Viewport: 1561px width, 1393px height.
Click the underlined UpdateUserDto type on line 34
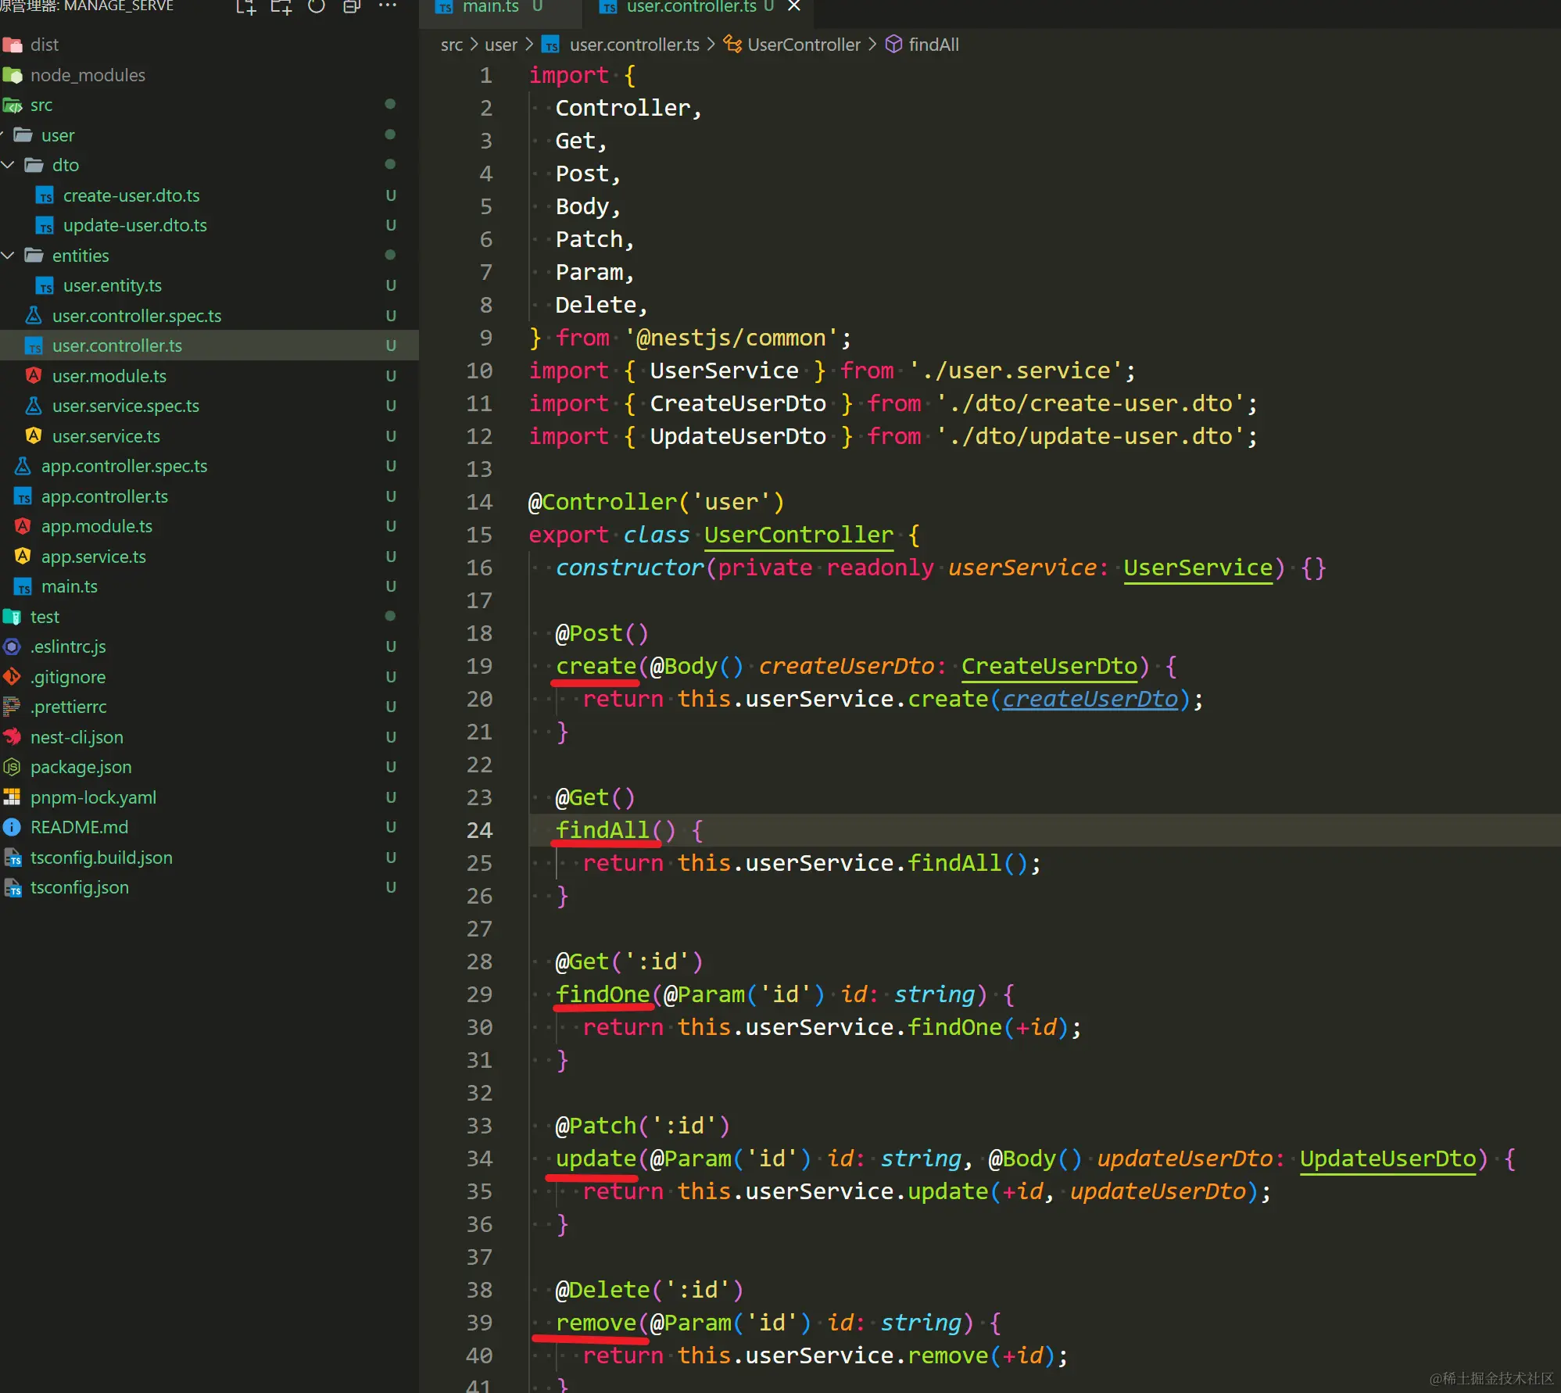coord(1388,1158)
